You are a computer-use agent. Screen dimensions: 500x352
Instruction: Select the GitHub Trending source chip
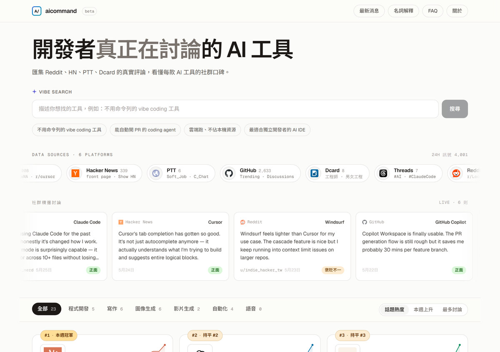coord(260,173)
